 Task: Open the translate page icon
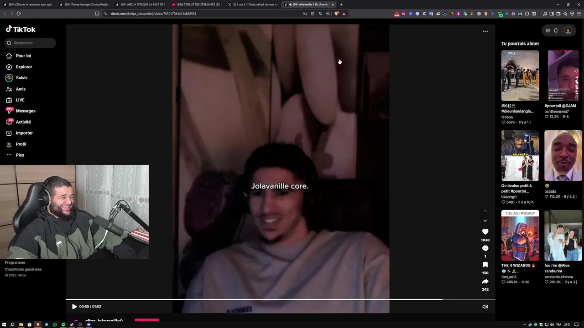point(320,14)
